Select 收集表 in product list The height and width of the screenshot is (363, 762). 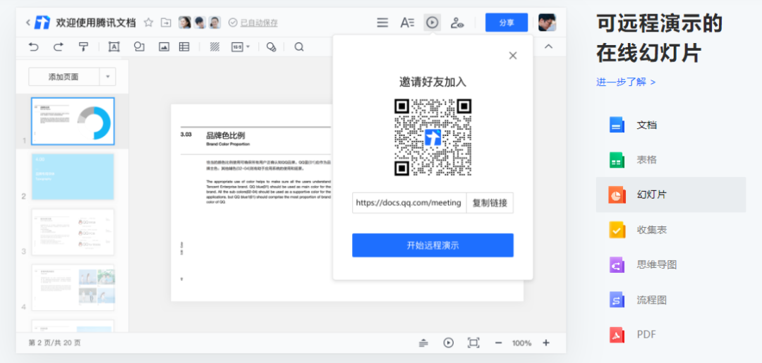(x=671, y=230)
